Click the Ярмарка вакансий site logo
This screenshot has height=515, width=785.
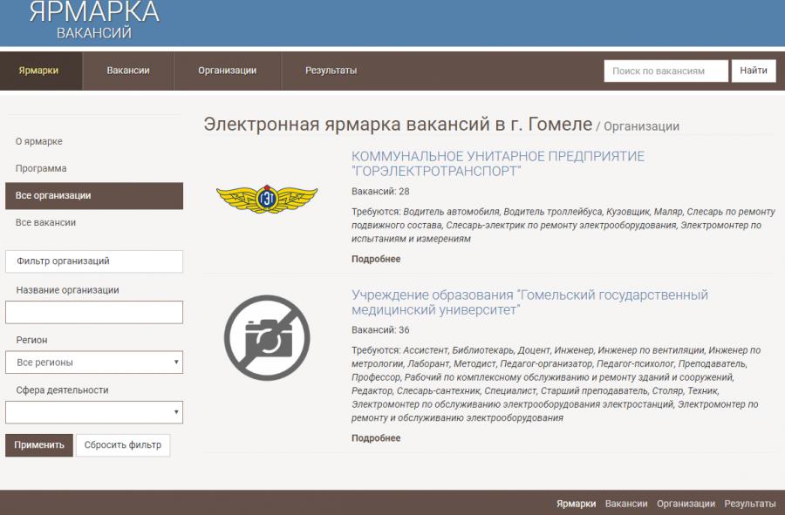pyautogui.click(x=94, y=20)
